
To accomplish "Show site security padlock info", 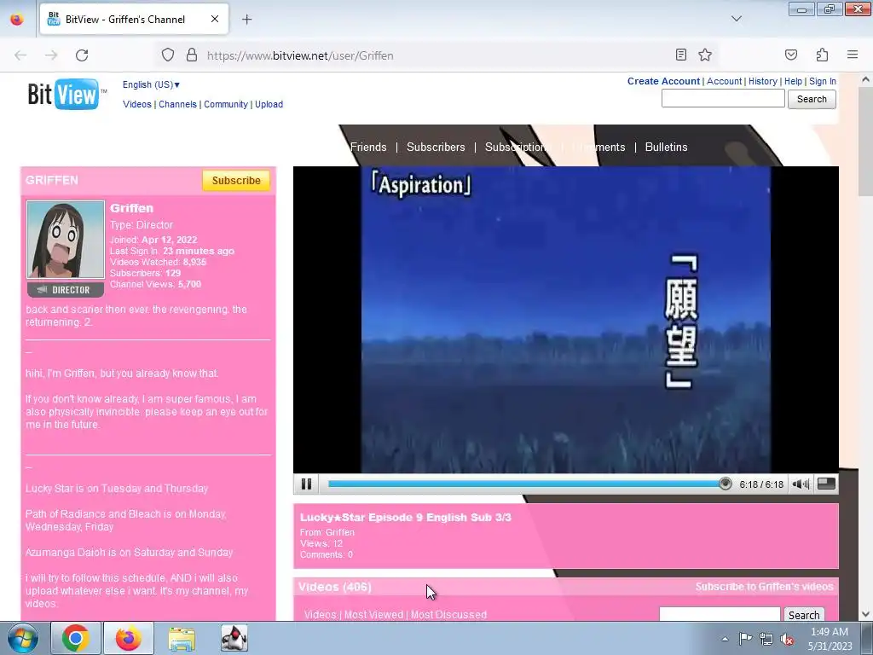I will click(192, 55).
